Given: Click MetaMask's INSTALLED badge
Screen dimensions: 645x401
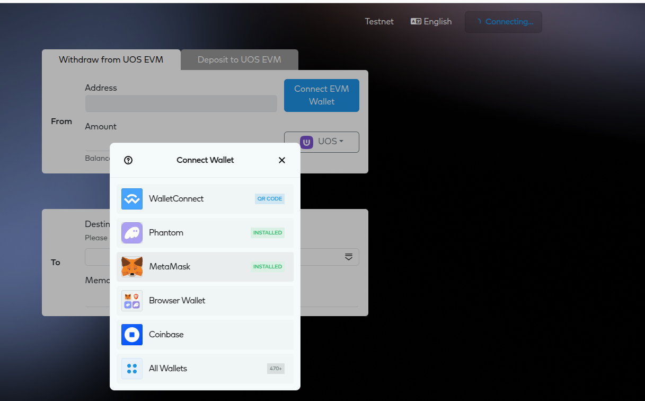Looking at the screenshot, I should [x=268, y=267].
